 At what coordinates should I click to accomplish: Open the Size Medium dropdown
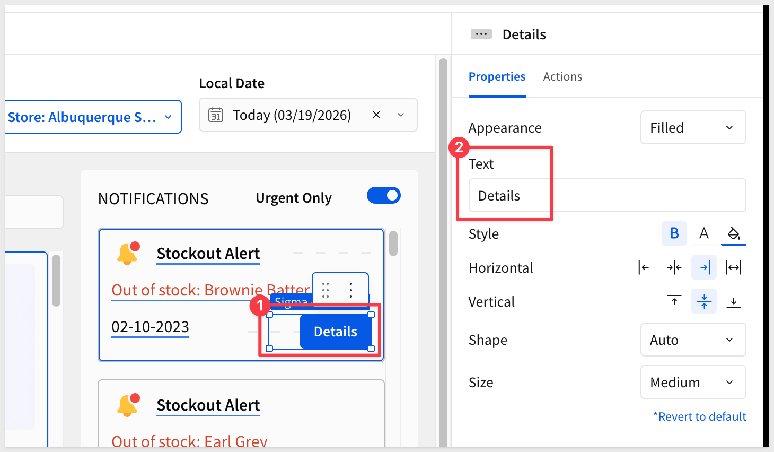tap(693, 382)
